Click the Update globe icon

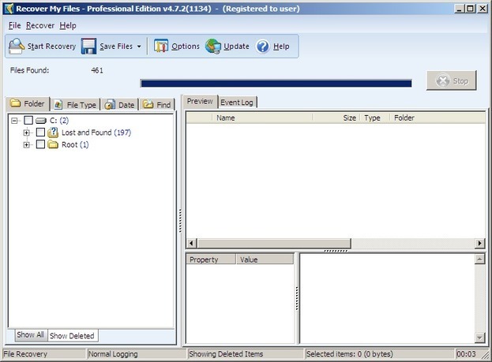(213, 47)
